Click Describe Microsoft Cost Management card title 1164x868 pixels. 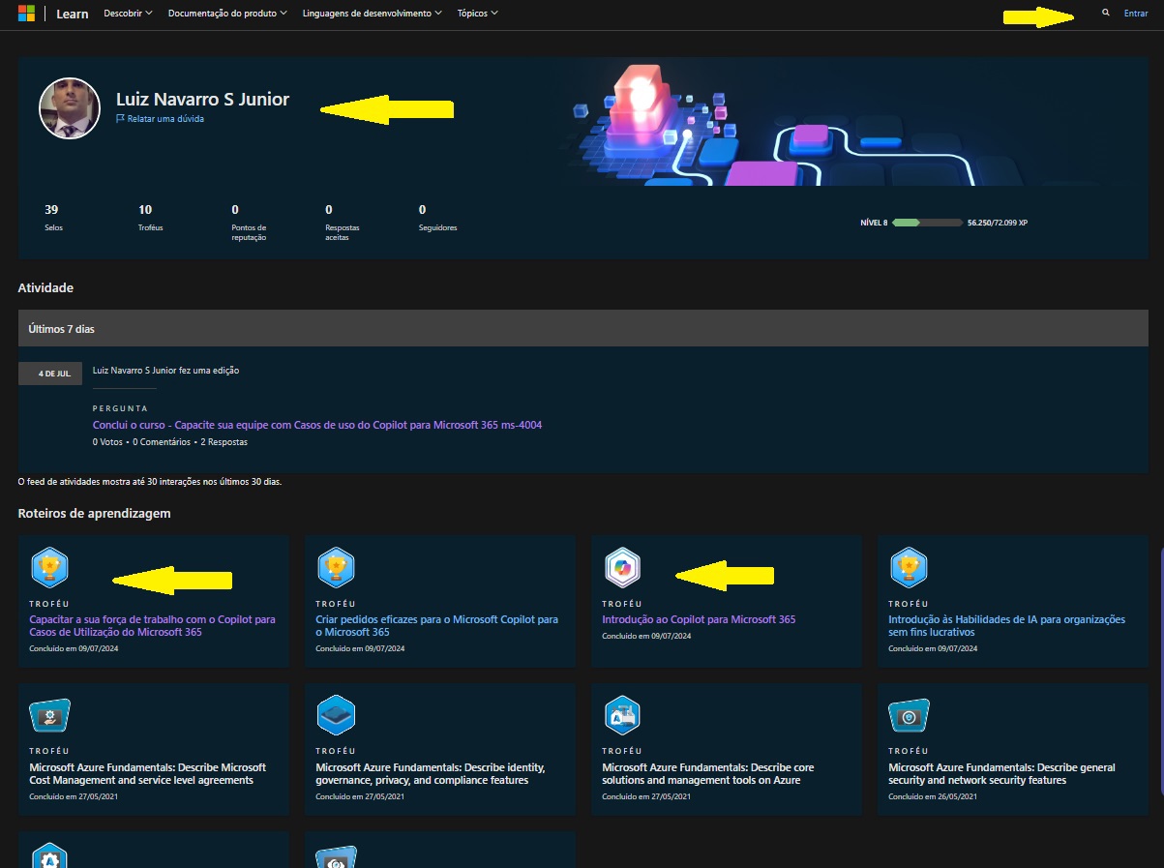pyautogui.click(x=148, y=773)
